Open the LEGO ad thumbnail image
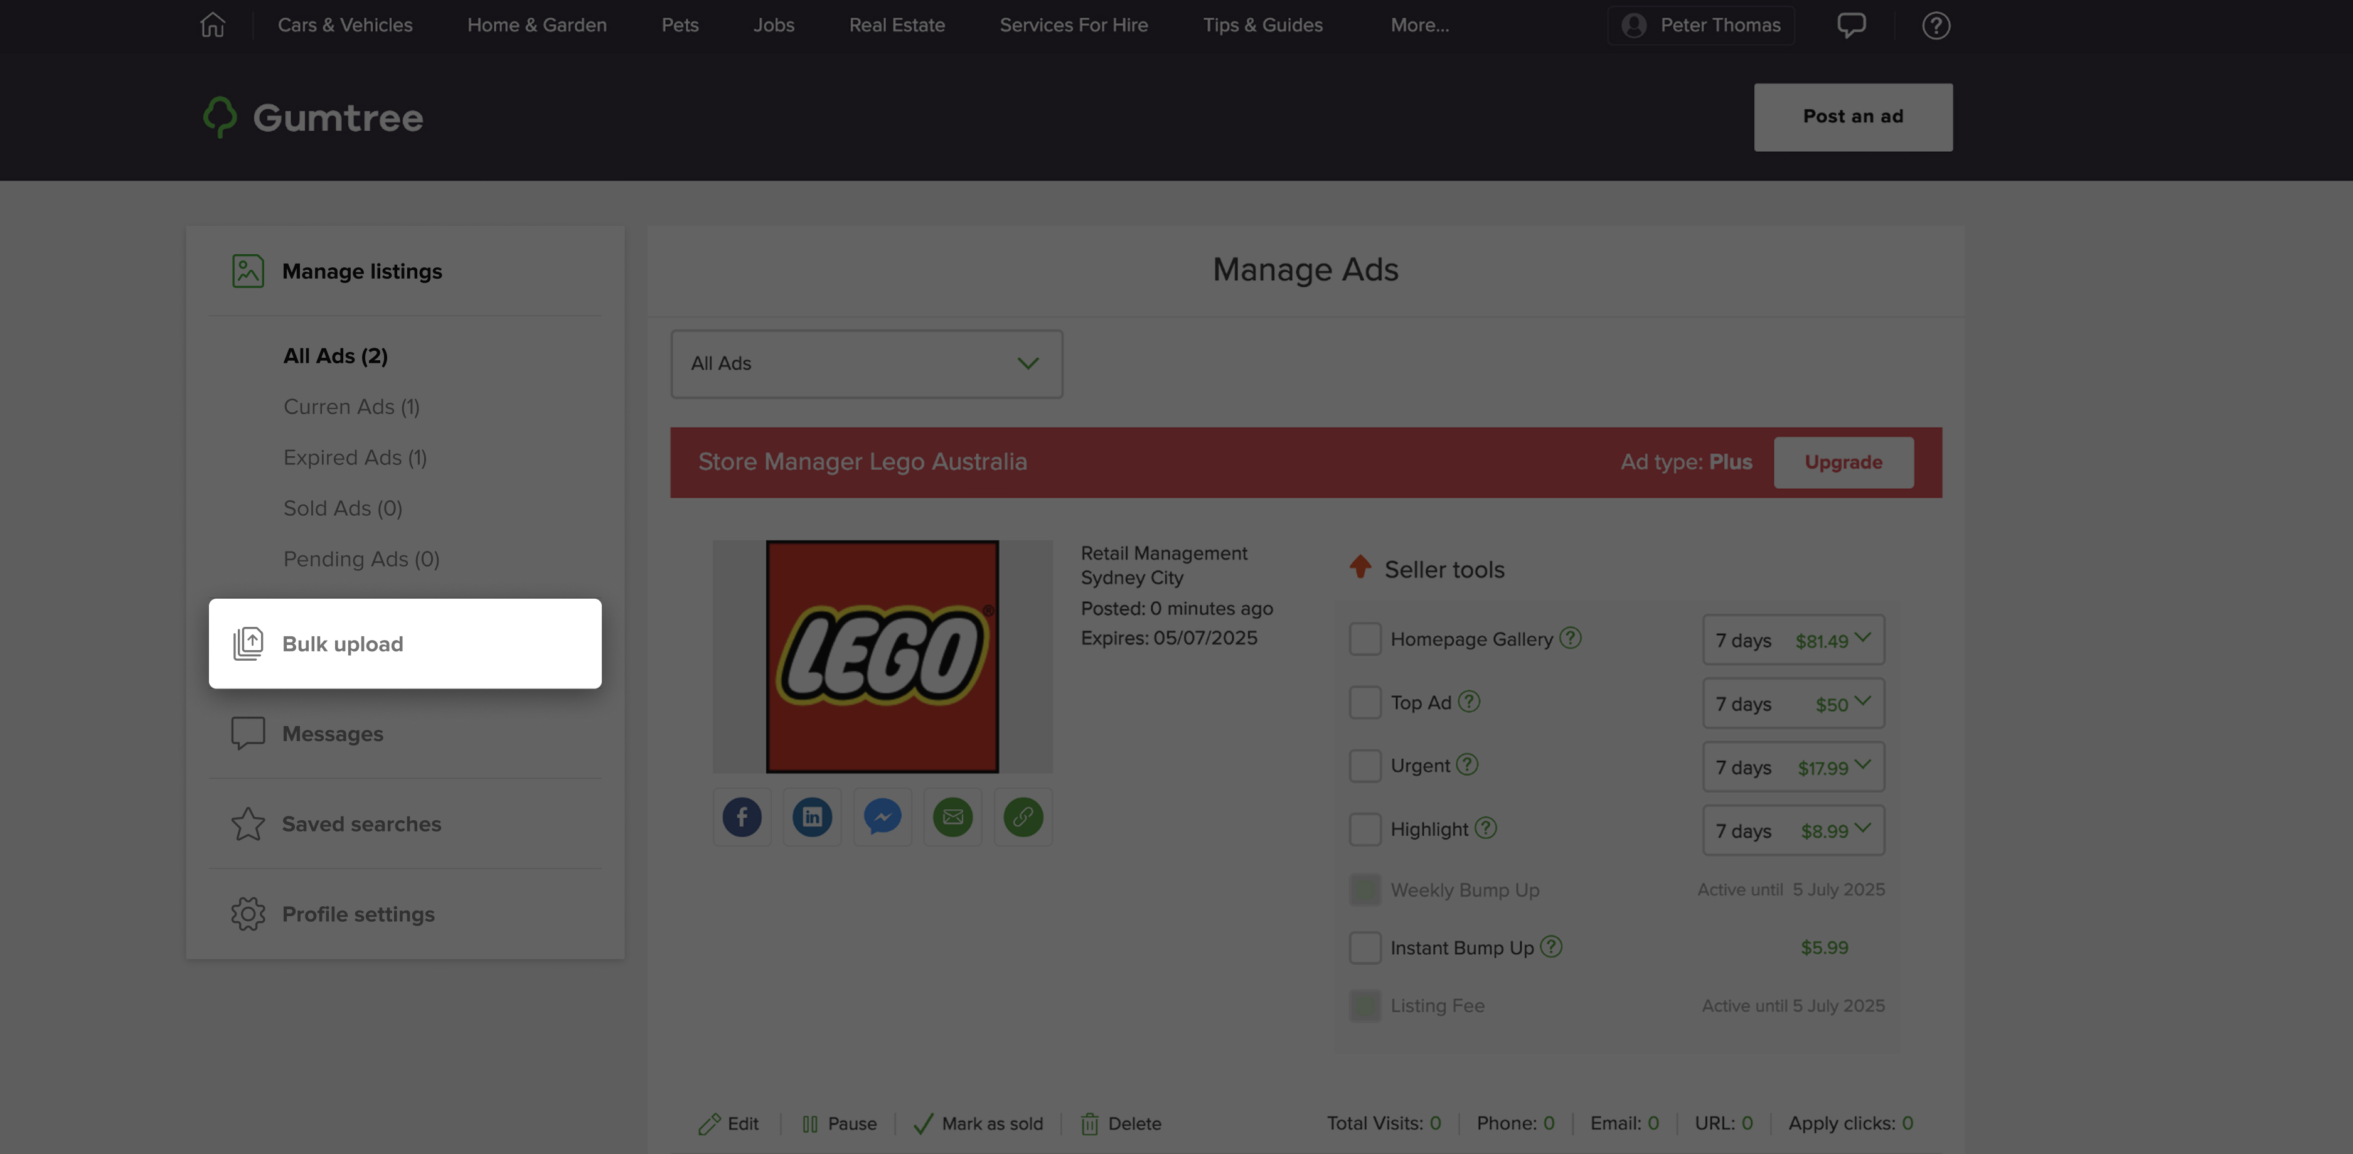The width and height of the screenshot is (2353, 1154). click(882, 657)
